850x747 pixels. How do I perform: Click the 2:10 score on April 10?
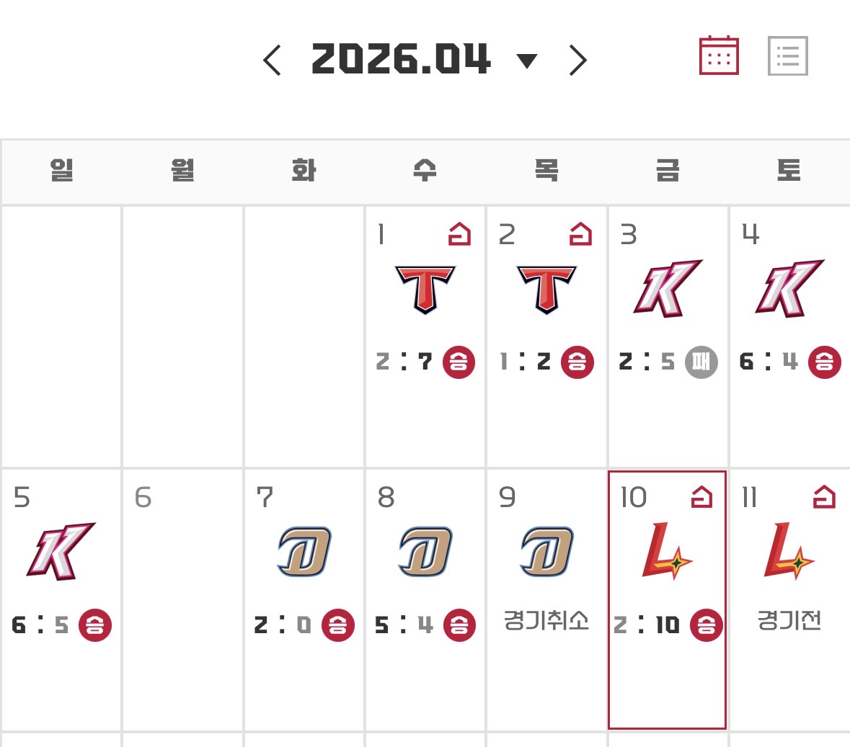[647, 625]
